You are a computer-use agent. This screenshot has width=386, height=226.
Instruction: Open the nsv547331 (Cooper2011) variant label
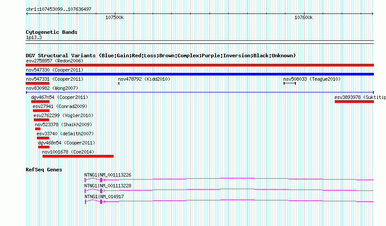(x=55, y=79)
